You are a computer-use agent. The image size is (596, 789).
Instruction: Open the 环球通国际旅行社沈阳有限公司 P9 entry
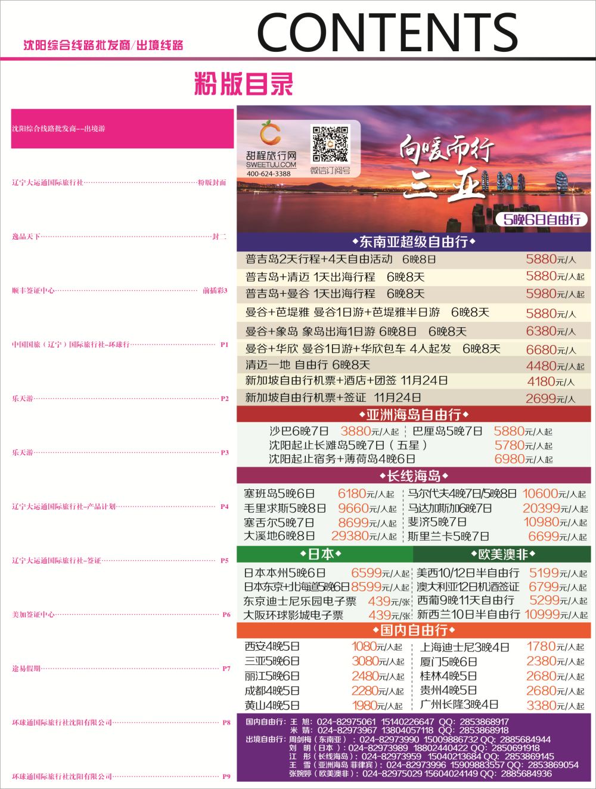click(x=121, y=776)
